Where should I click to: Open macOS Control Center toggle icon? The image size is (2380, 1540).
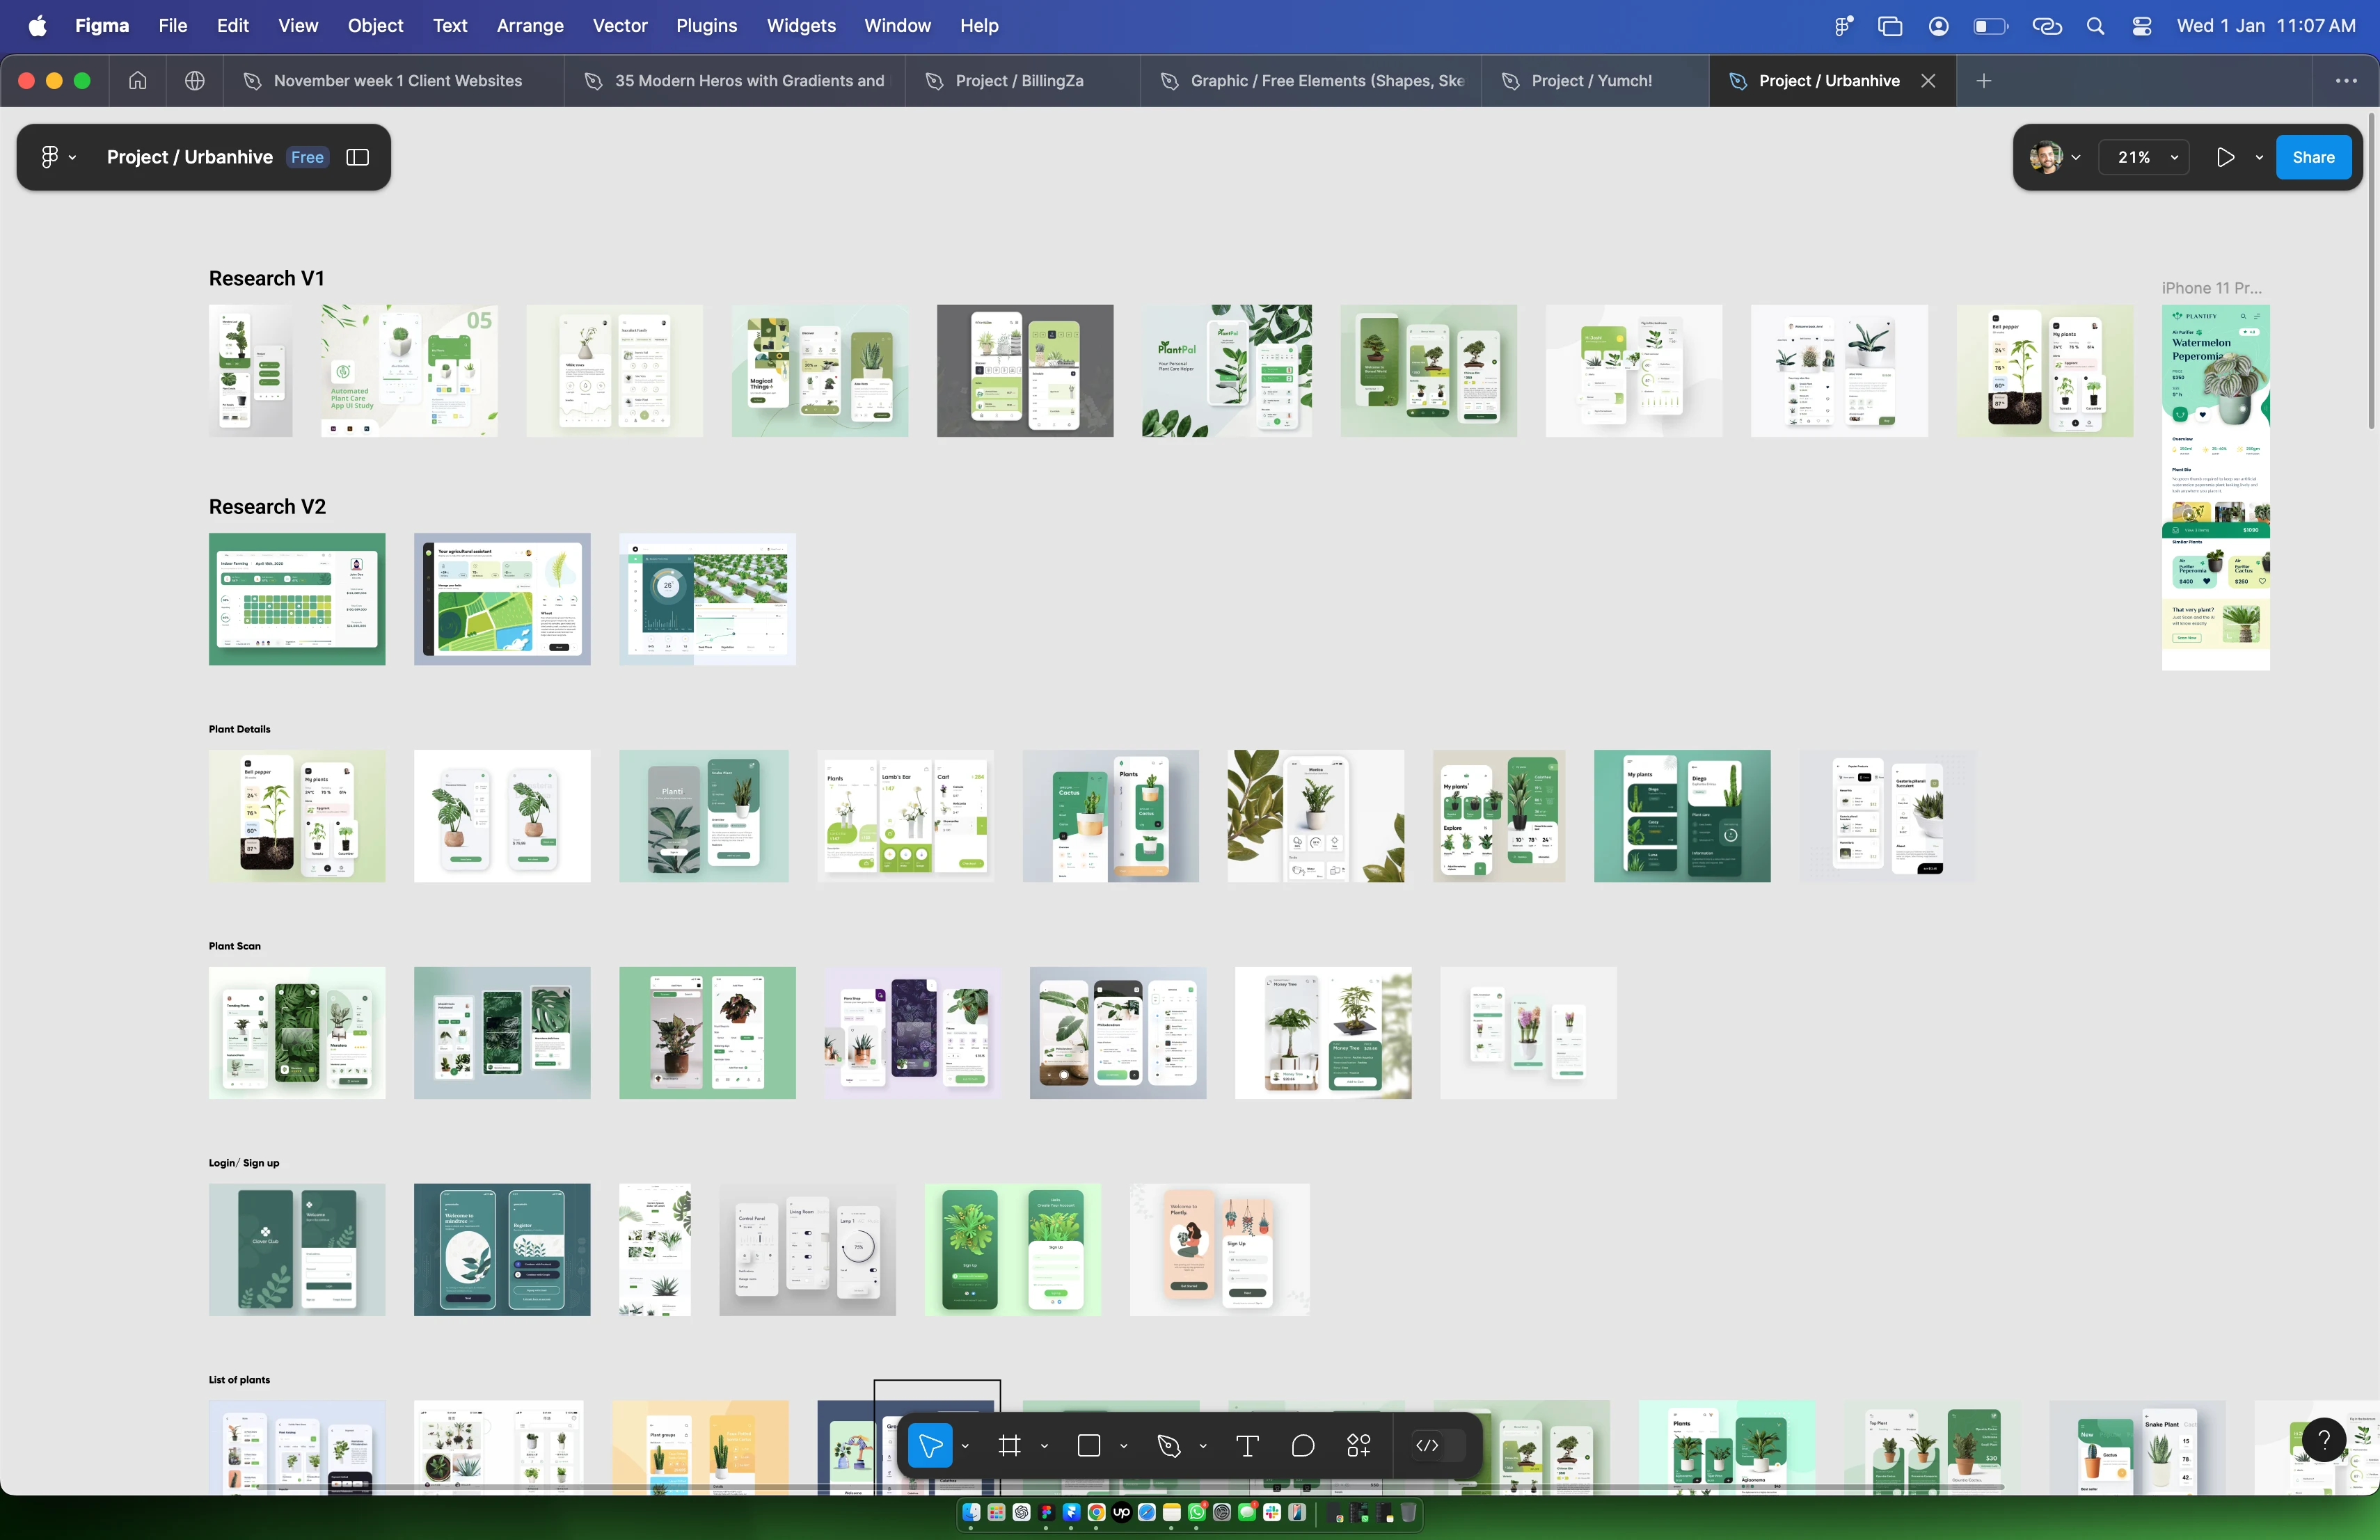[x=2141, y=26]
